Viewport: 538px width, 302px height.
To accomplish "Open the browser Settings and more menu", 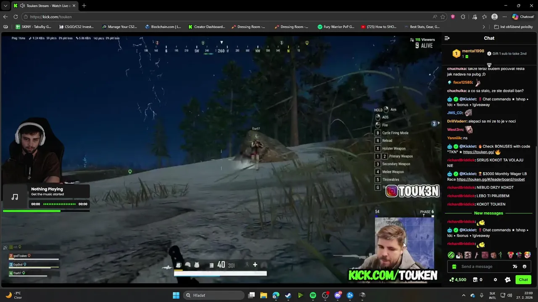I will click(x=504, y=17).
